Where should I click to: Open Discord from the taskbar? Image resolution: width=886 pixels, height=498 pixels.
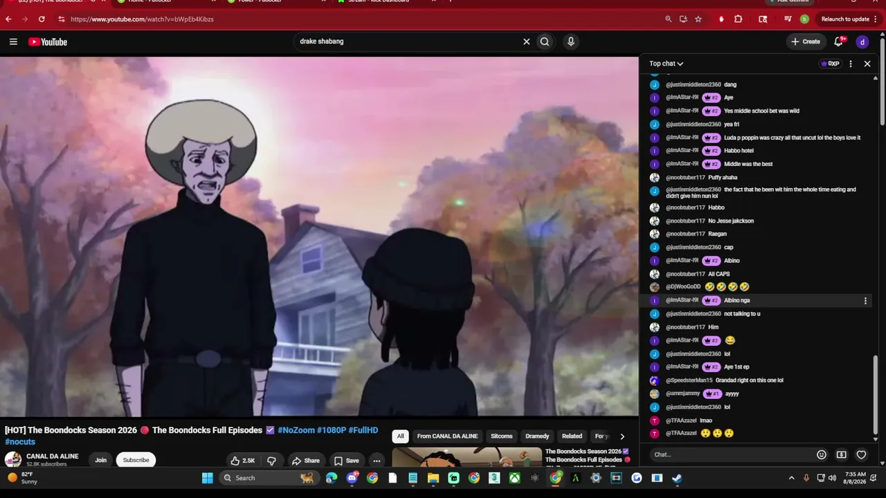coord(352,478)
